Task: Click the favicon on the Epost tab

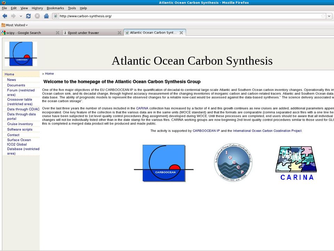Action: pos(65,33)
